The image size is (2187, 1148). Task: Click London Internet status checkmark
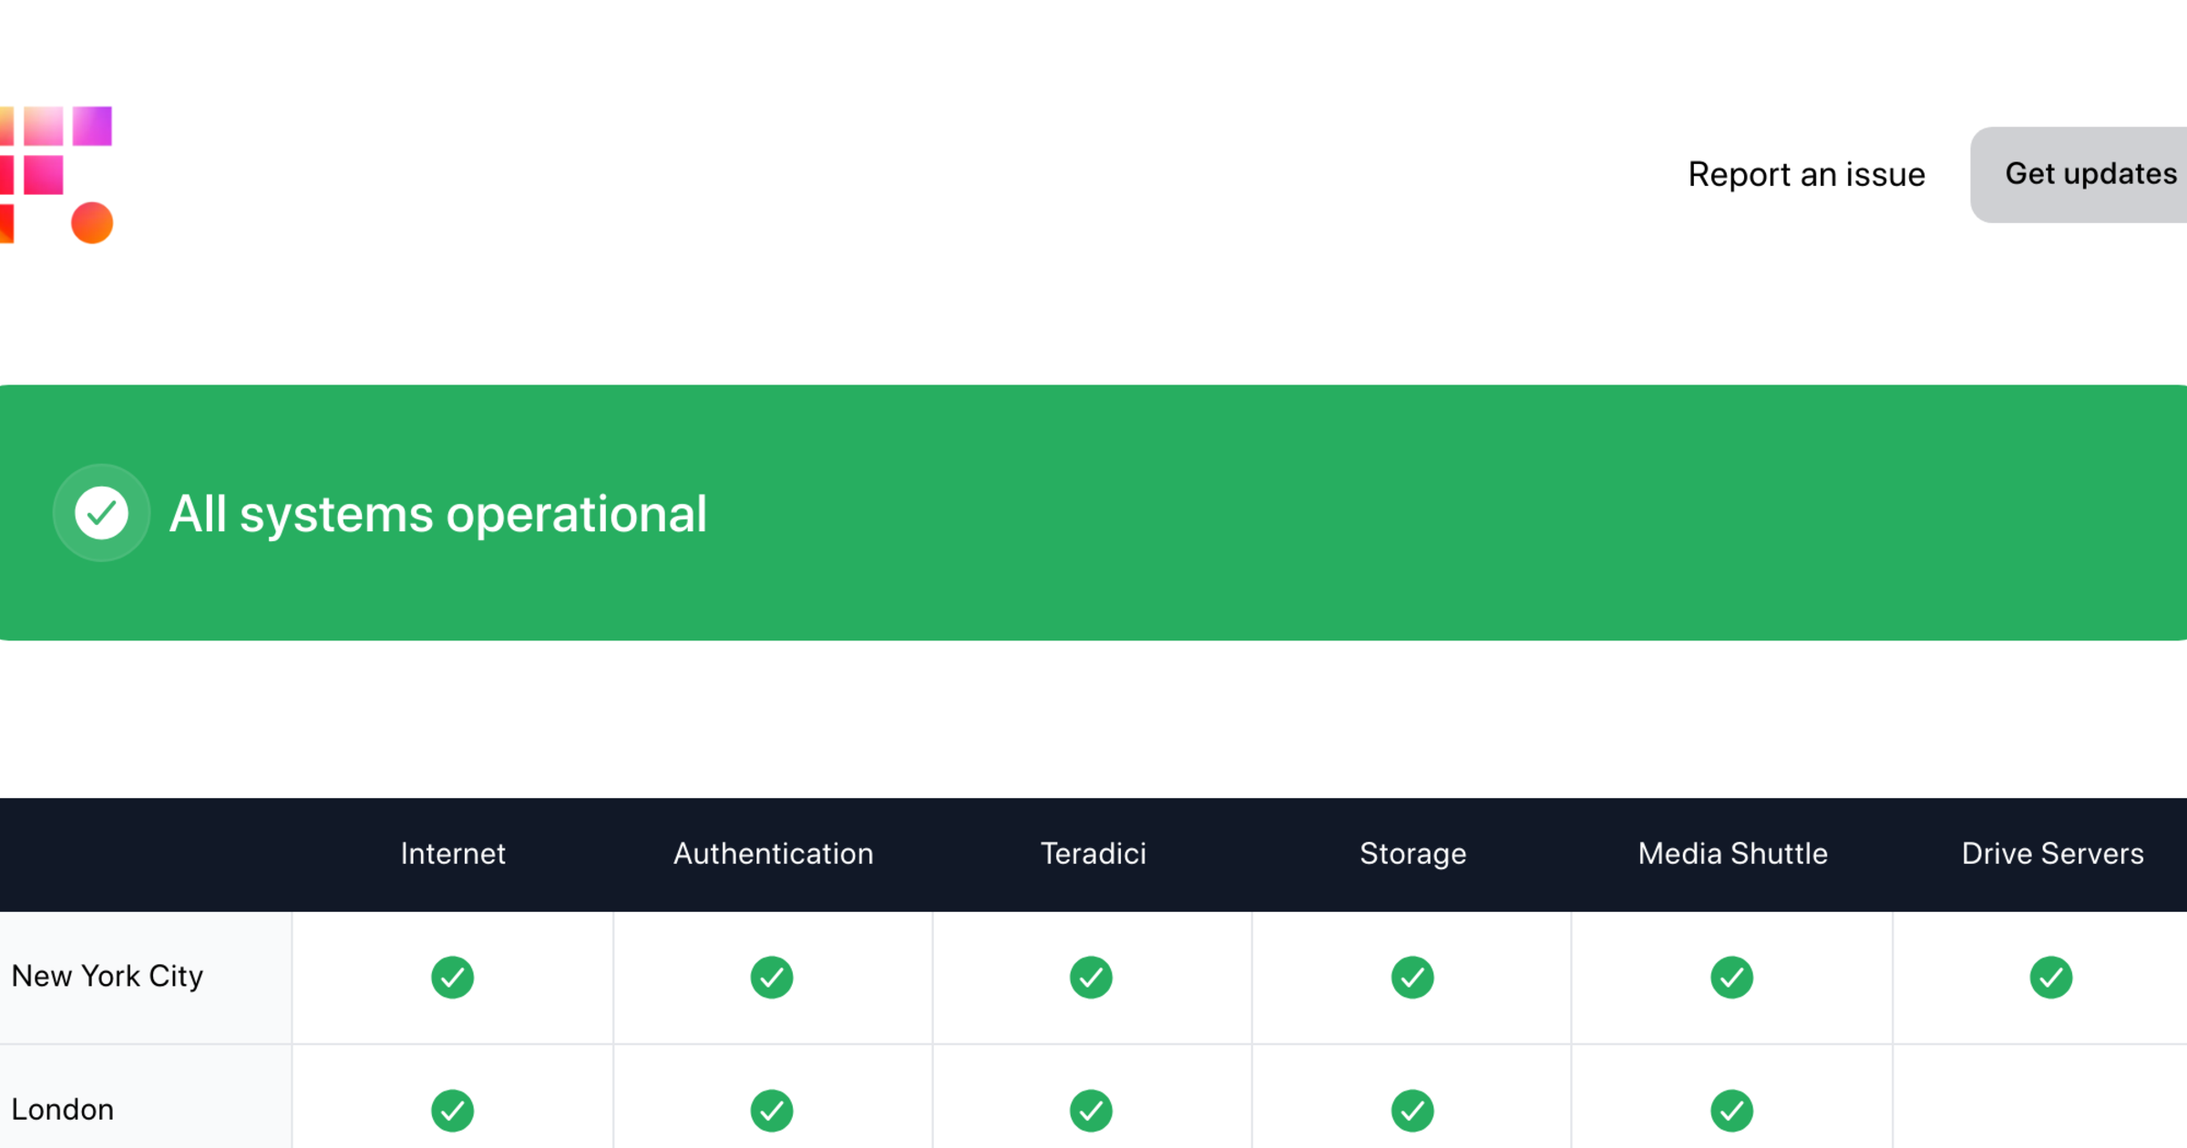[x=453, y=1111]
